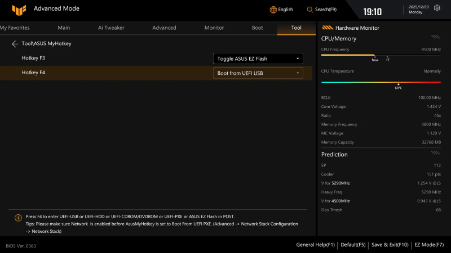Open the Monitor tab

click(x=214, y=28)
